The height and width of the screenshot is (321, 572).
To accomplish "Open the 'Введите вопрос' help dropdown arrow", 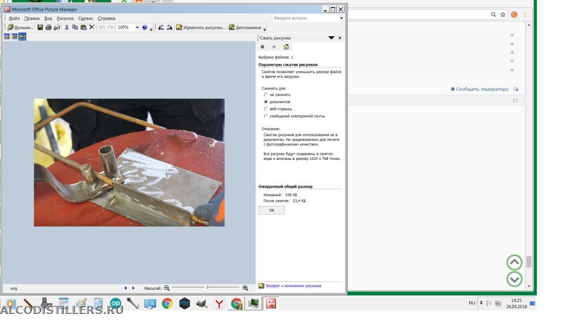I will pyautogui.click(x=341, y=18).
